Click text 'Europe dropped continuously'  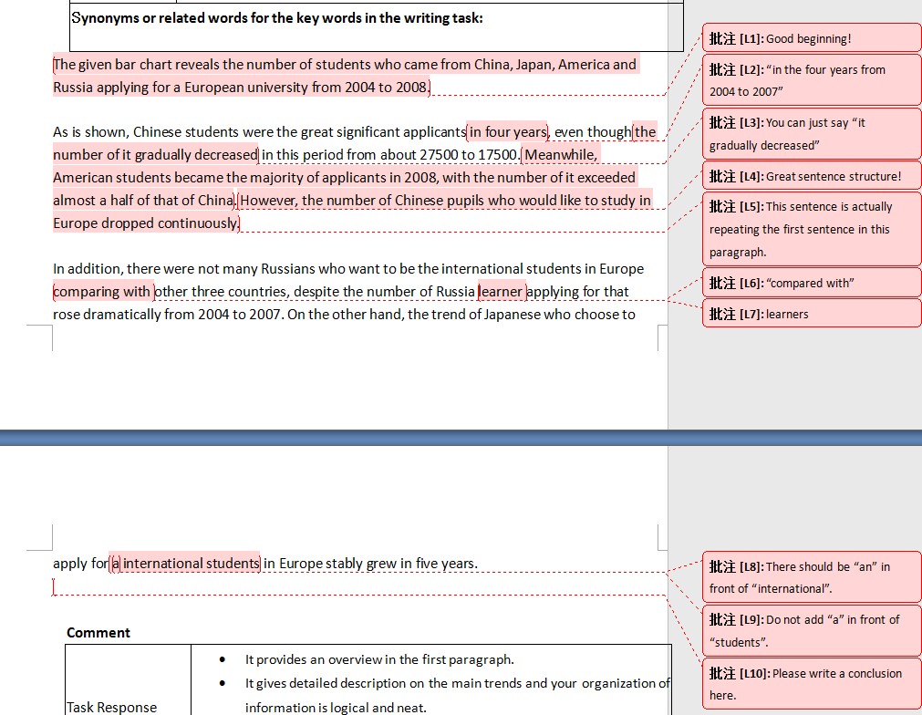[146, 223]
